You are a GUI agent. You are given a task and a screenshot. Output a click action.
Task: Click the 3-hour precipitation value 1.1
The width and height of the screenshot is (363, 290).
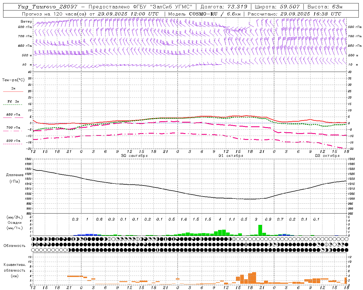click(x=232, y=219)
